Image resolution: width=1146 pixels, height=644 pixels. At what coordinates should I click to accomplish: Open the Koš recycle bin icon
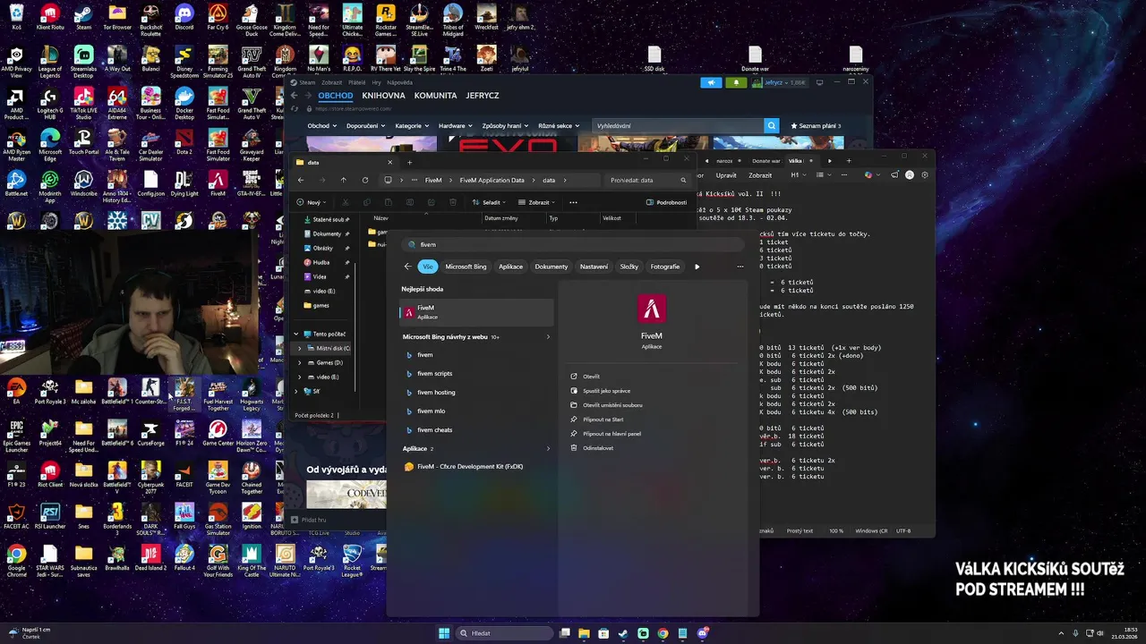[16, 17]
